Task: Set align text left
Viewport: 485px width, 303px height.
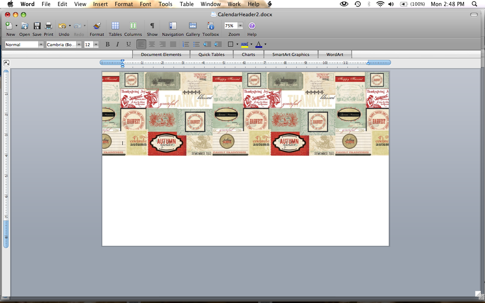Action: tap(141, 44)
